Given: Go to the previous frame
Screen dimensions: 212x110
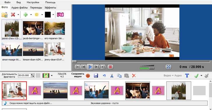Looking at the screenshot, I should (x=83, y=67).
